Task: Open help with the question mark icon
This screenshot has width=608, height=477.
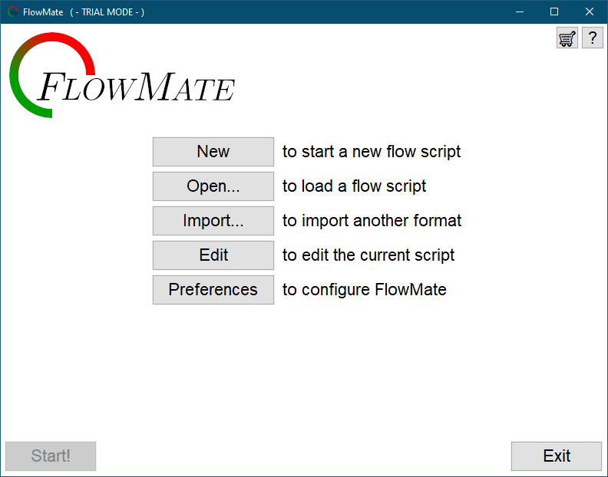Action: (x=592, y=38)
